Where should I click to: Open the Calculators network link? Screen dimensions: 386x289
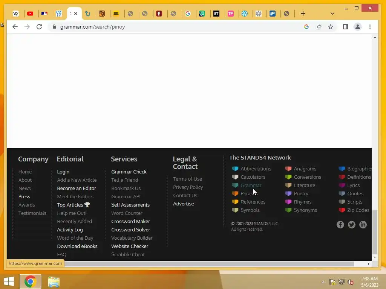[253, 177]
